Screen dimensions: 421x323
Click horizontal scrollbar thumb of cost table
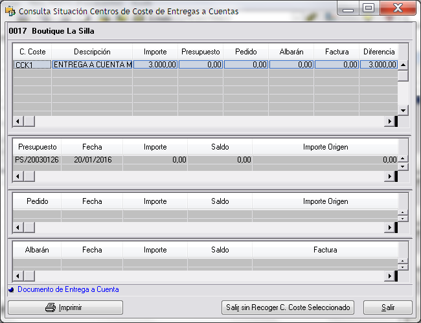pyautogui.click(x=29, y=121)
